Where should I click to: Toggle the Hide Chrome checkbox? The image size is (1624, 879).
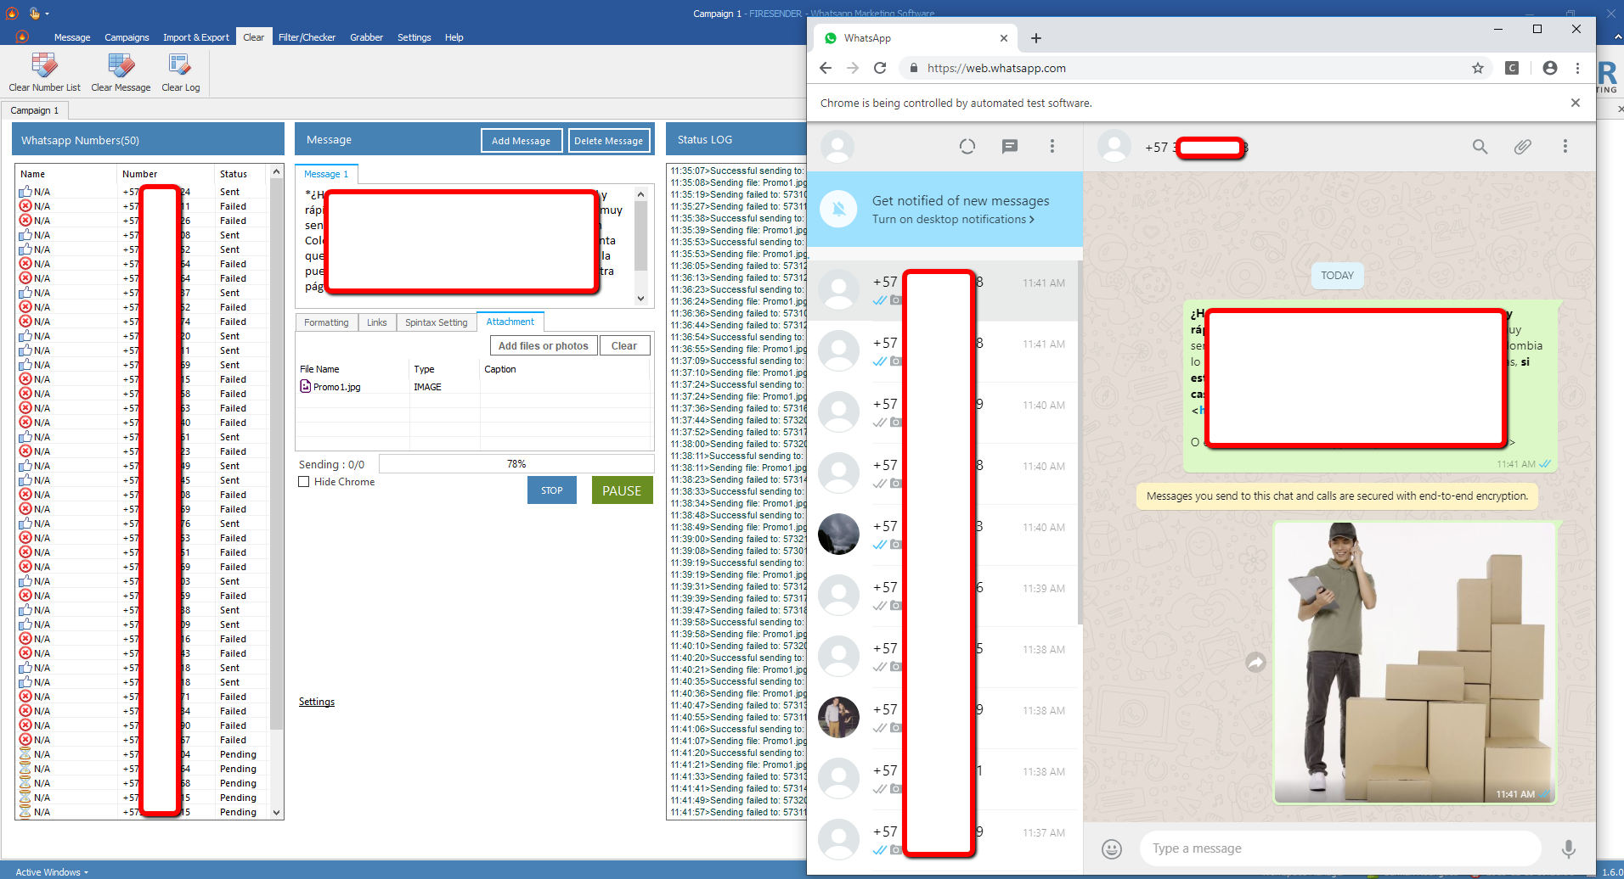(x=304, y=482)
